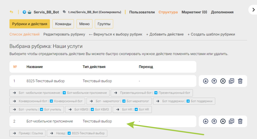Click the Бот поддержки transition button

tap(184, 101)
